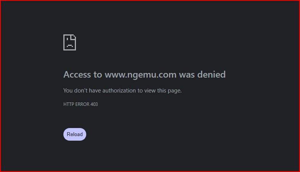Click the word 'Access' in the heading
300x172 pixels.
point(77,75)
